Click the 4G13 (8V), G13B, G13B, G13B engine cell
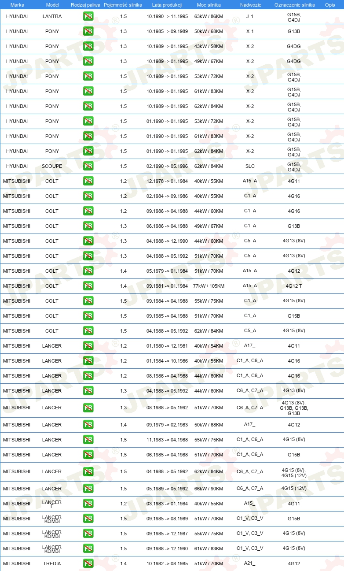Viewport: 344px width, 571px height. [294, 408]
